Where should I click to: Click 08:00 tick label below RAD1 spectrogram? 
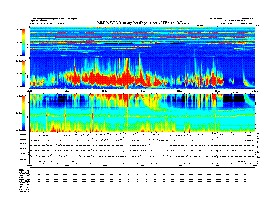(x=105, y=91)
